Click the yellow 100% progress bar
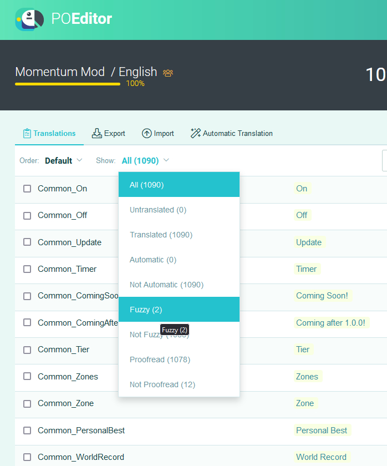The height and width of the screenshot is (466, 387). (67, 84)
